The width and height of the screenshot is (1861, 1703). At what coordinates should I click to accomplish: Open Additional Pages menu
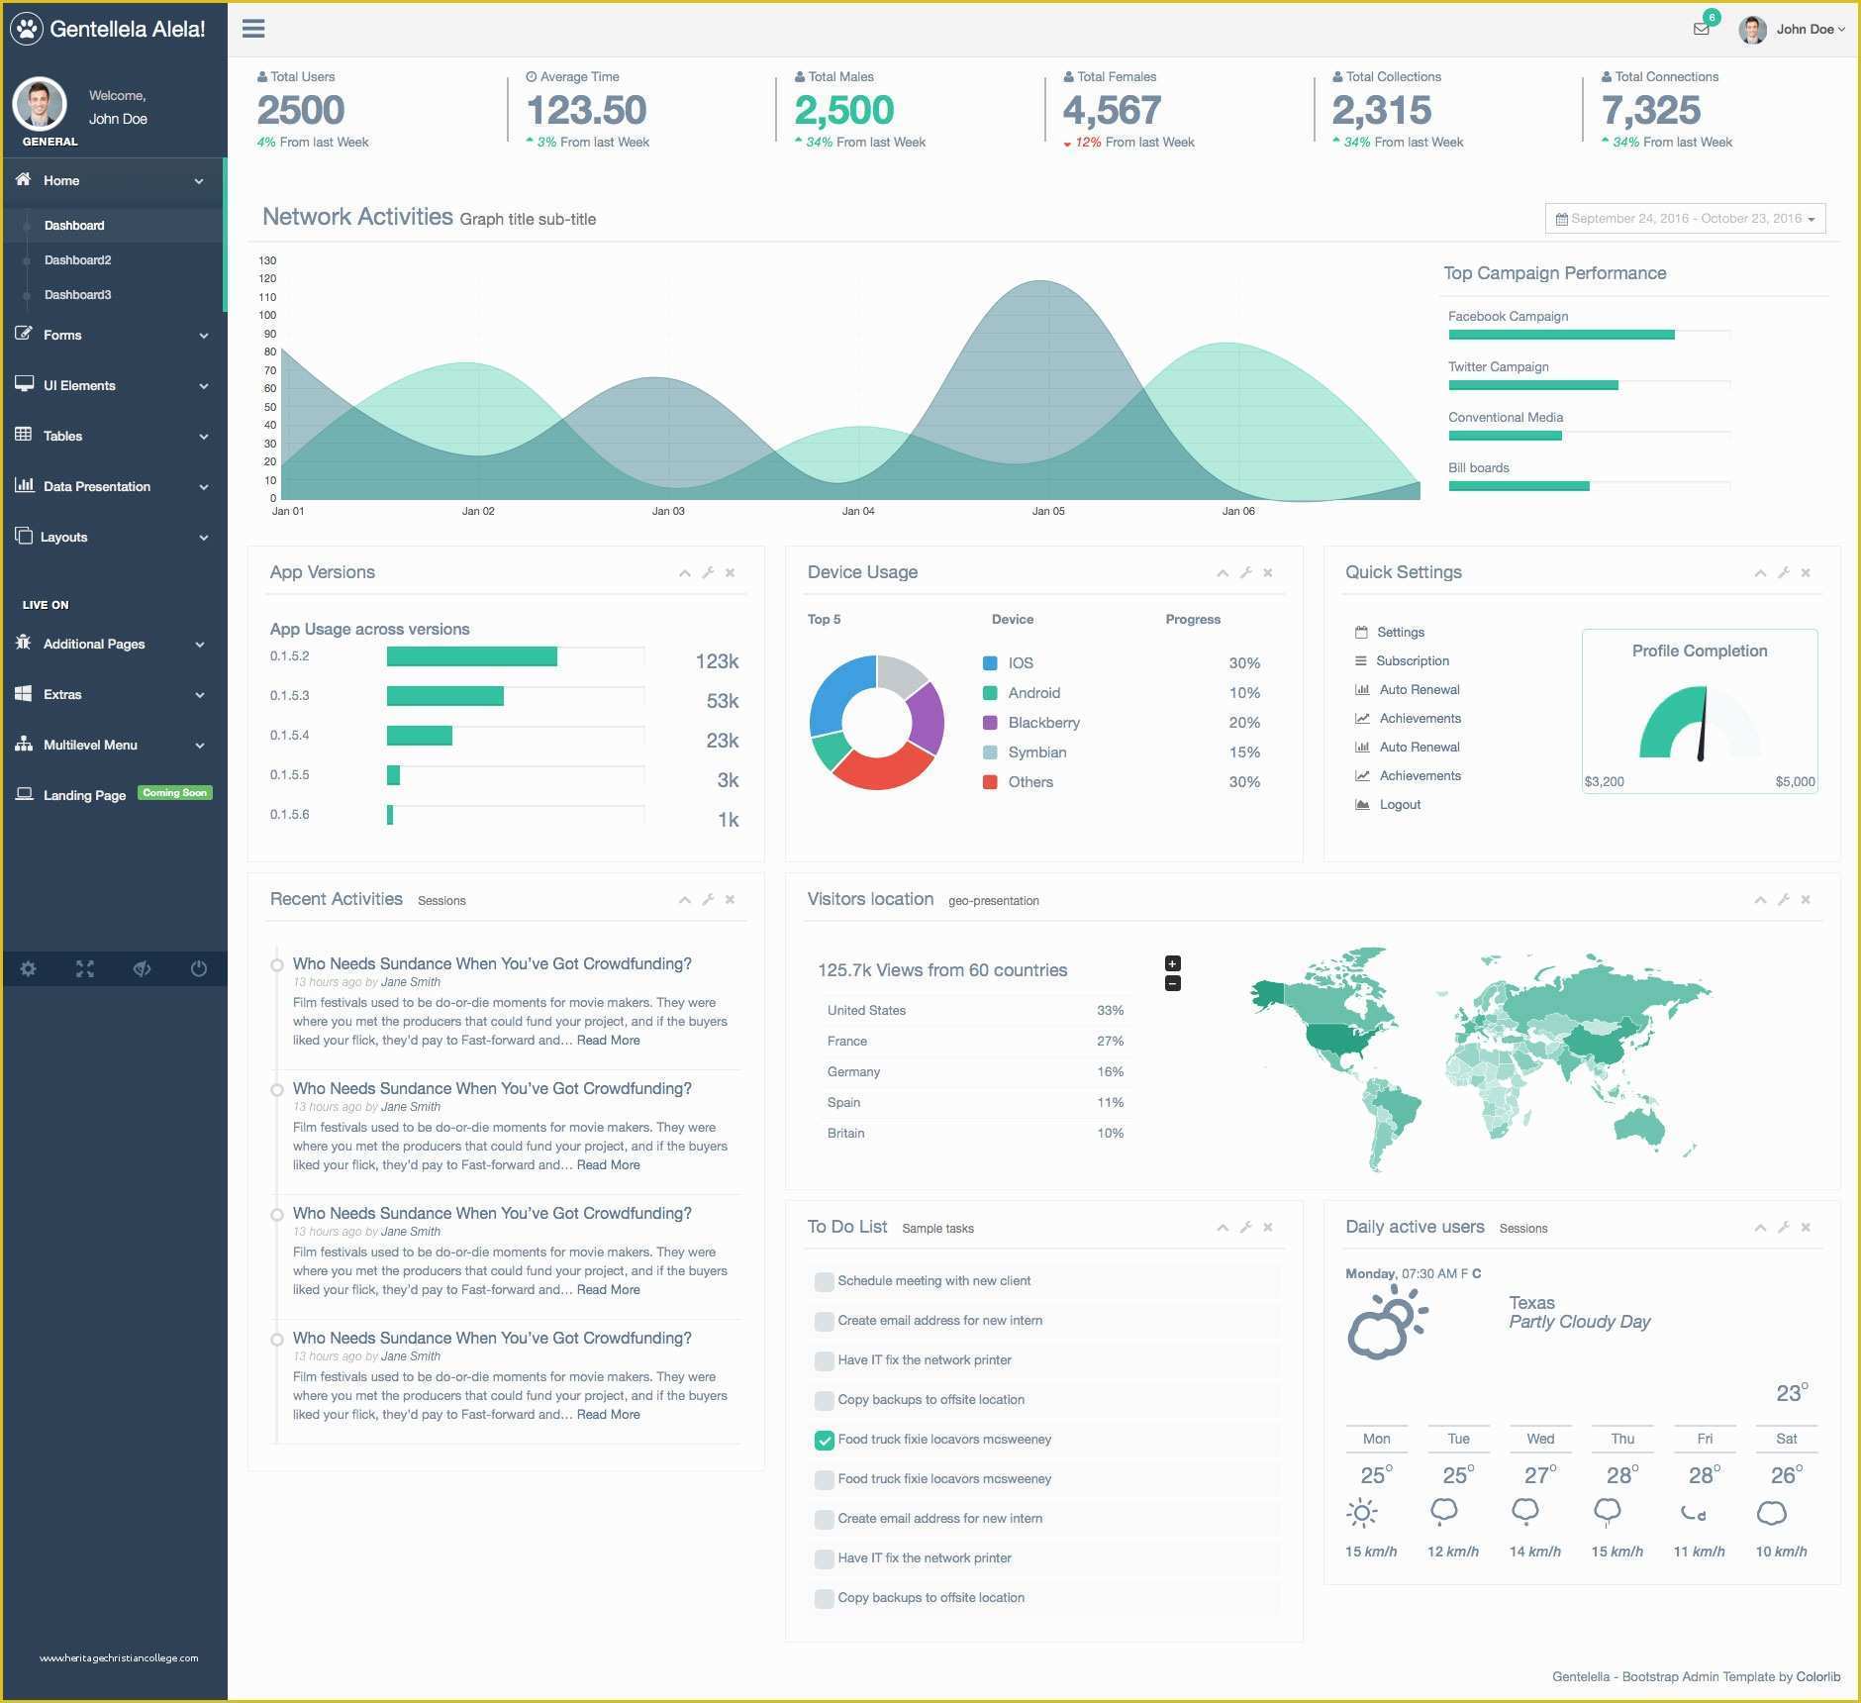point(113,645)
